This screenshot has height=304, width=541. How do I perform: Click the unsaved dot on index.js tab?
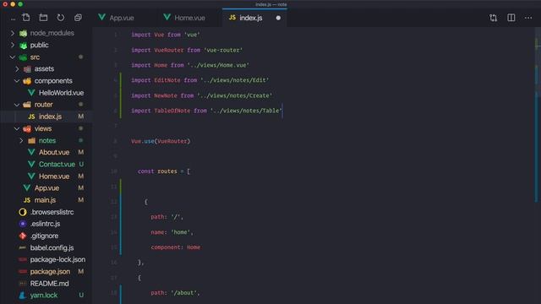tap(278, 18)
